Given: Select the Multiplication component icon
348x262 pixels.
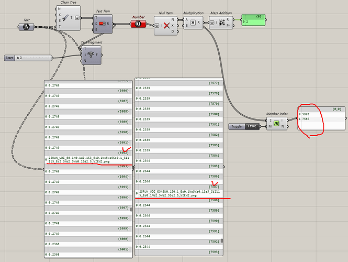Looking at the screenshot, I should (193, 23).
